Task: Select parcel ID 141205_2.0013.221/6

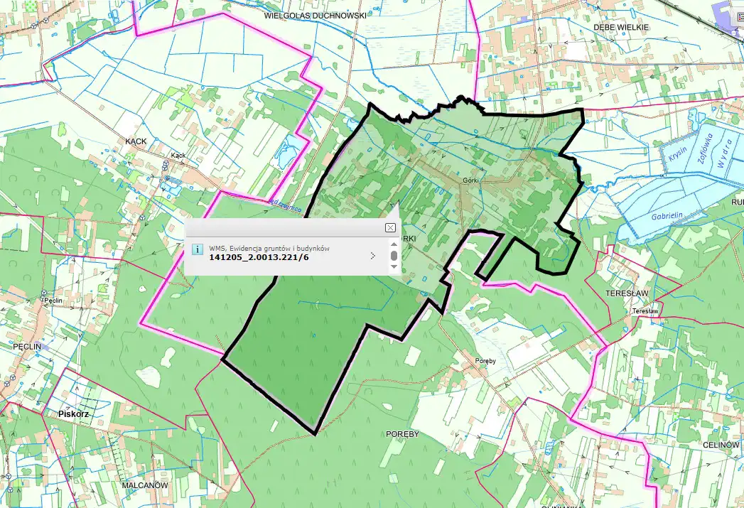Action: point(259,257)
